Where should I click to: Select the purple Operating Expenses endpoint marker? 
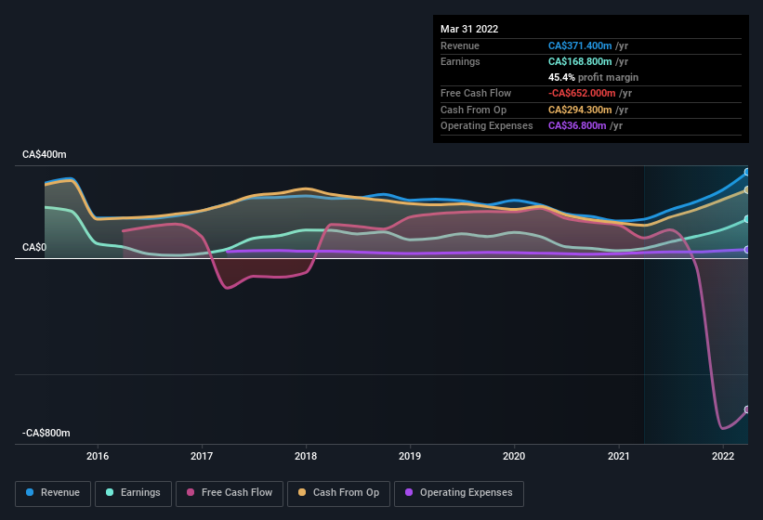tap(747, 250)
